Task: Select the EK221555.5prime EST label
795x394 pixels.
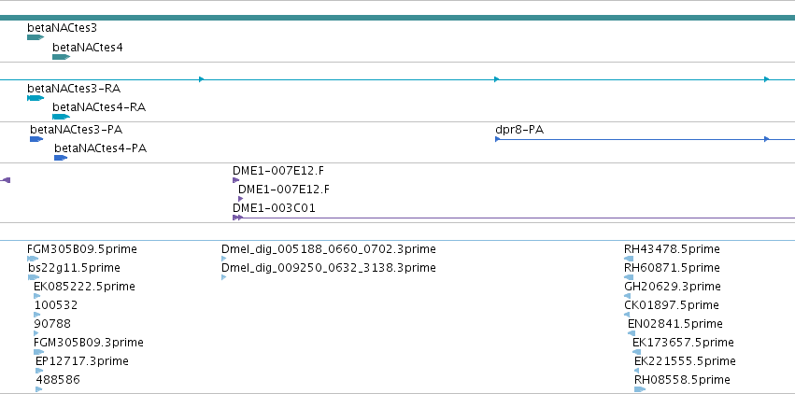Action: pyautogui.click(x=685, y=361)
